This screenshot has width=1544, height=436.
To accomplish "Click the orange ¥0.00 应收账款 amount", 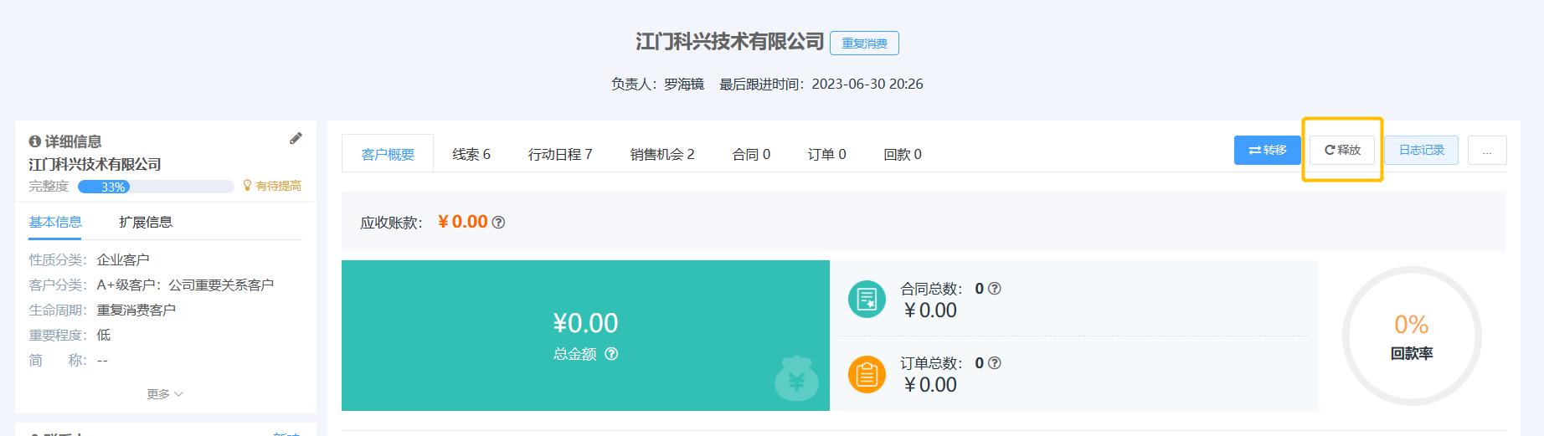I will pyautogui.click(x=463, y=222).
